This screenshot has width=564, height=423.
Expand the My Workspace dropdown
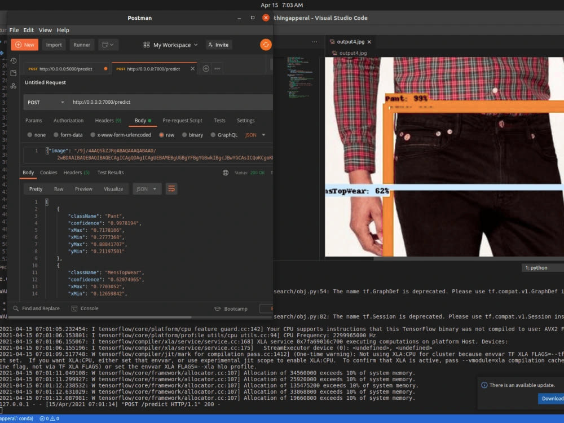pos(171,45)
